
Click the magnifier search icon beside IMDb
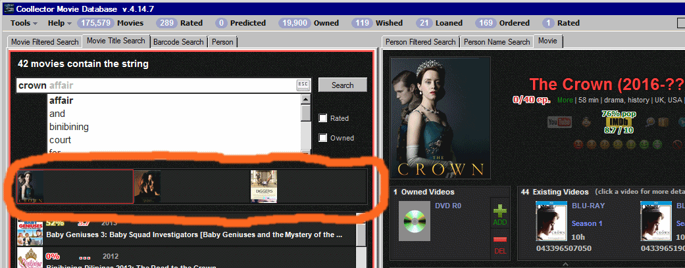click(x=651, y=122)
